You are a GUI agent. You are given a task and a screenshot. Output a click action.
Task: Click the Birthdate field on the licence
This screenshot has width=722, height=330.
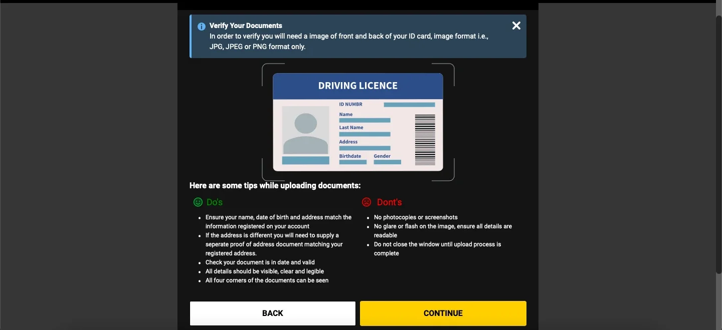[x=349, y=156]
